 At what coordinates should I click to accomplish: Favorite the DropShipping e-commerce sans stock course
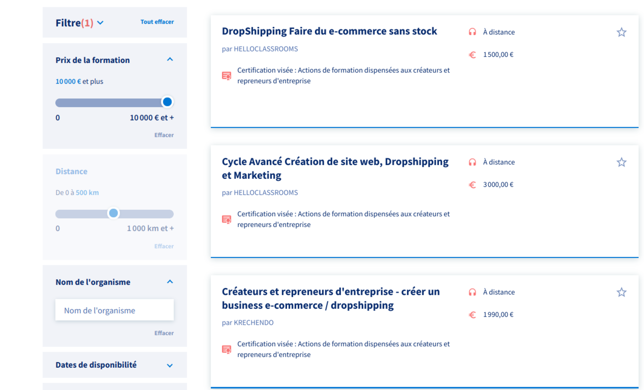coord(621,32)
